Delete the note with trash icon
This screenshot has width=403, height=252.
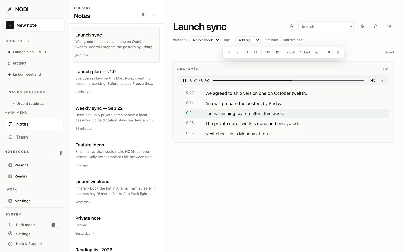click(389, 26)
